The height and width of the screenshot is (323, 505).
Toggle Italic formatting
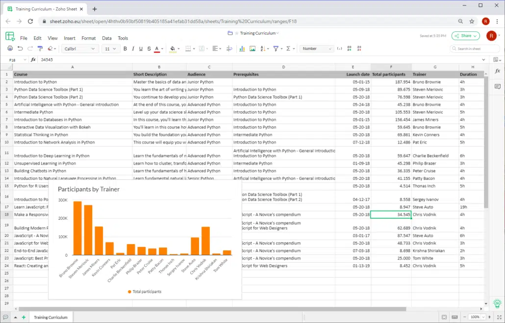[x=133, y=49]
